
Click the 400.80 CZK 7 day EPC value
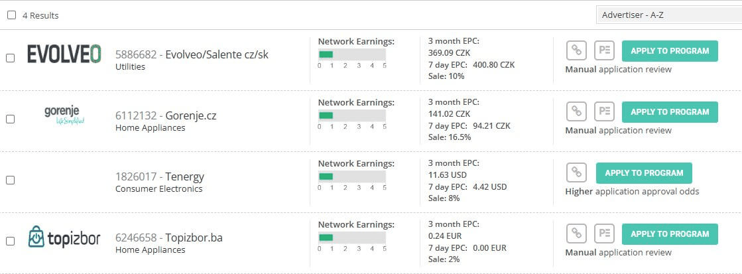[493, 65]
